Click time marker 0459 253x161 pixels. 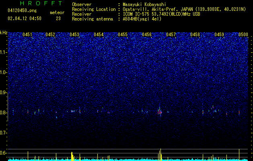pyautogui.click(x=219, y=35)
